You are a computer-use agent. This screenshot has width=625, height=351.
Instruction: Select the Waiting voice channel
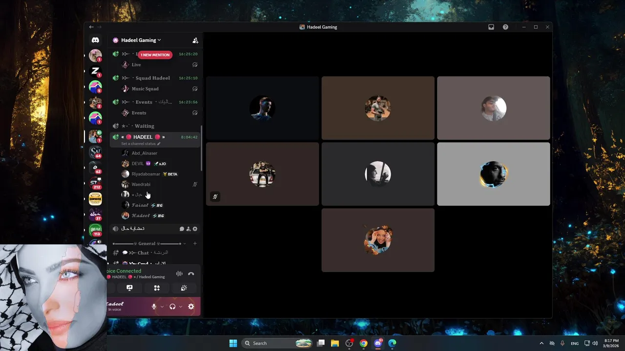coord(155,126)
